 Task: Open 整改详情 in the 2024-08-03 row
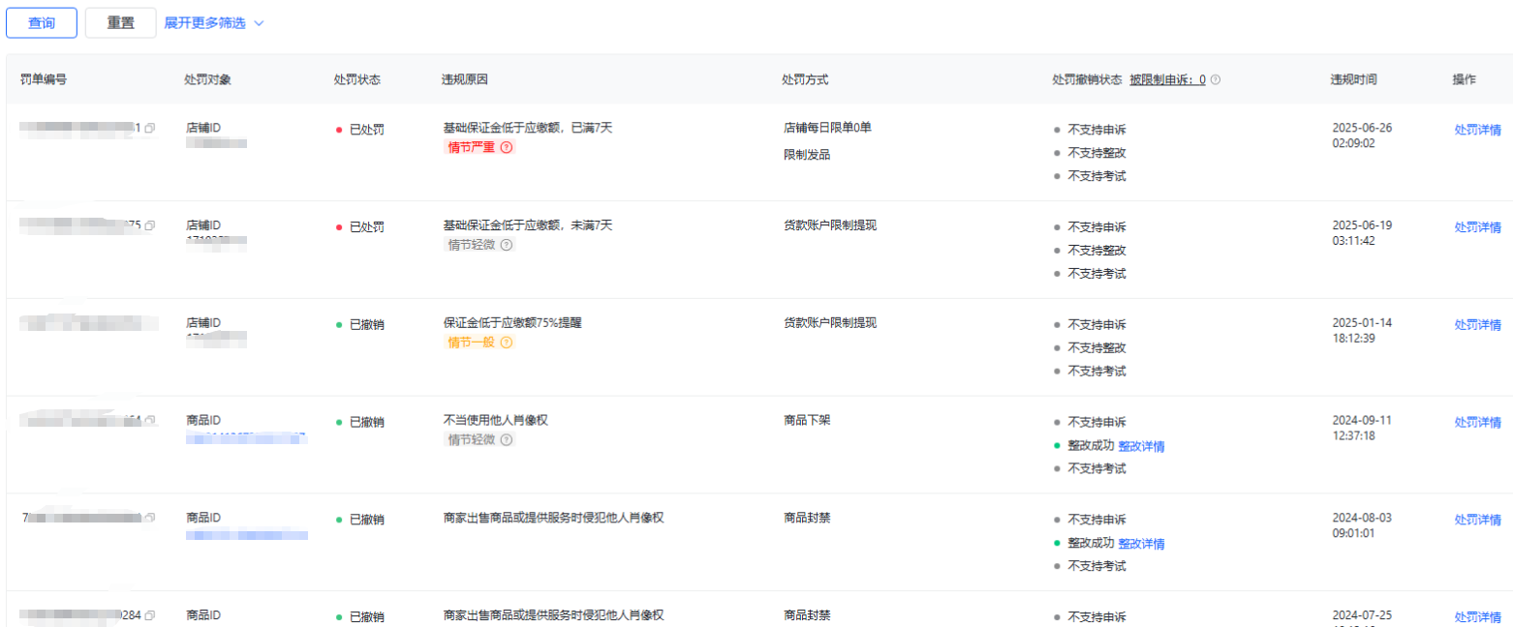(1141, 544)
